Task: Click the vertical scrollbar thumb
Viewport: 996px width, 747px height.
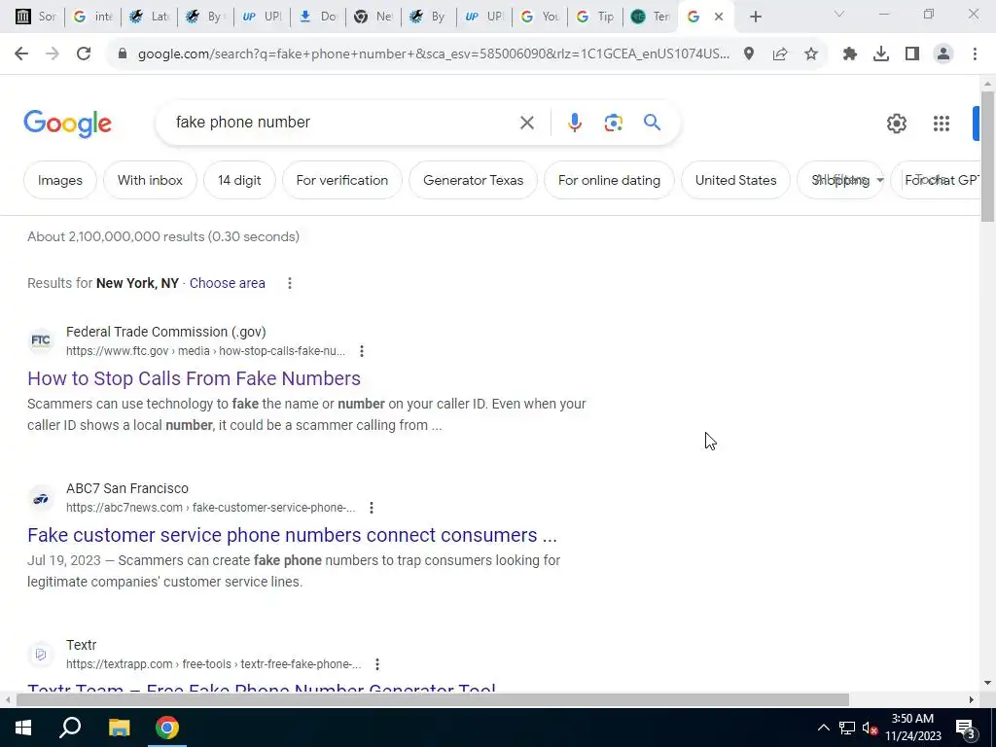Action: coord(987,157)
